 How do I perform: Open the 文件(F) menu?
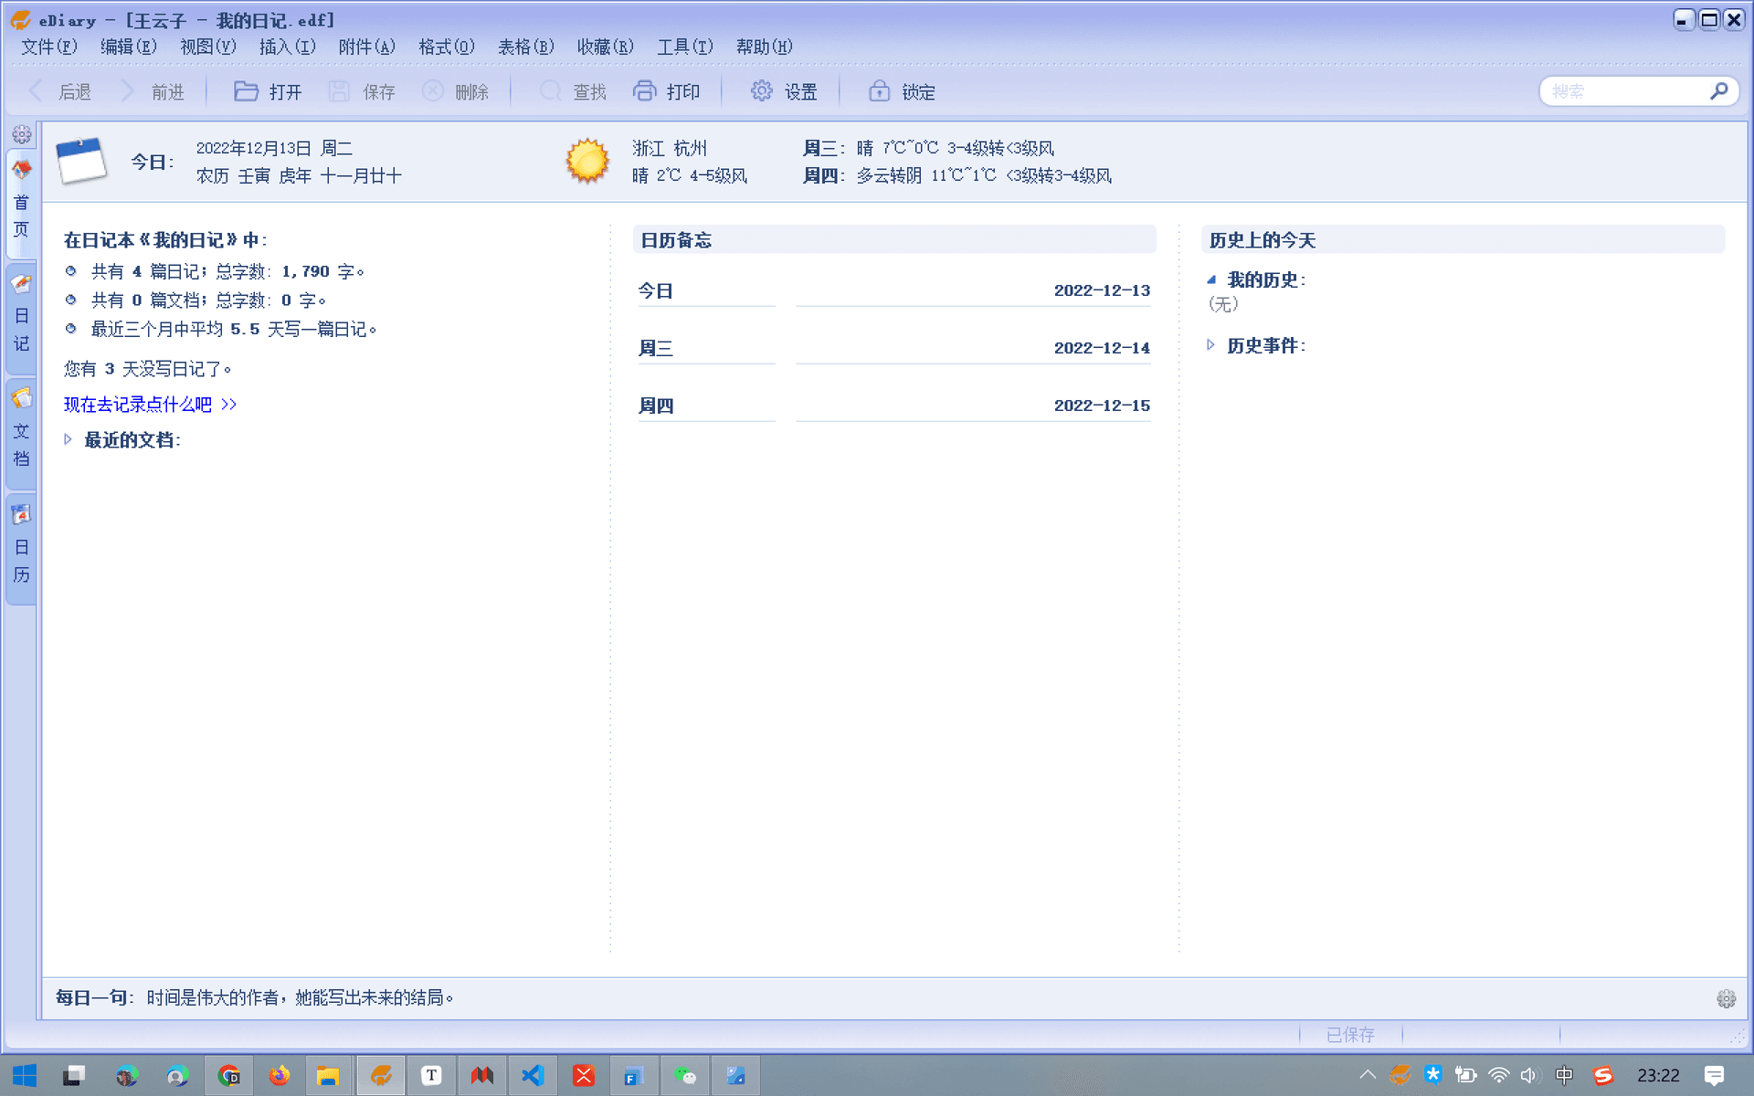click(48, 47)
